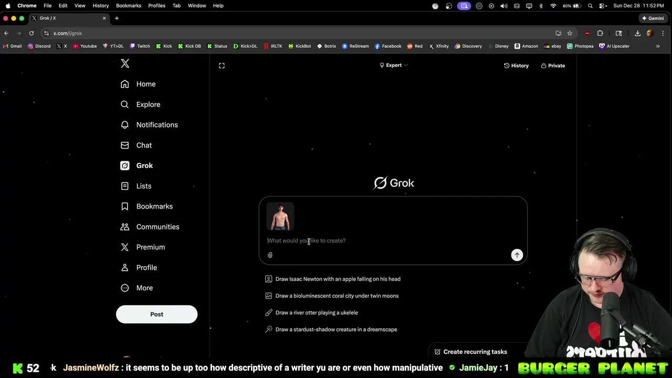Image resolution: width=672 pixels, height=378 pixels.
Task: Bookmark this page with the star icon
Action: [x=570, y=33]
